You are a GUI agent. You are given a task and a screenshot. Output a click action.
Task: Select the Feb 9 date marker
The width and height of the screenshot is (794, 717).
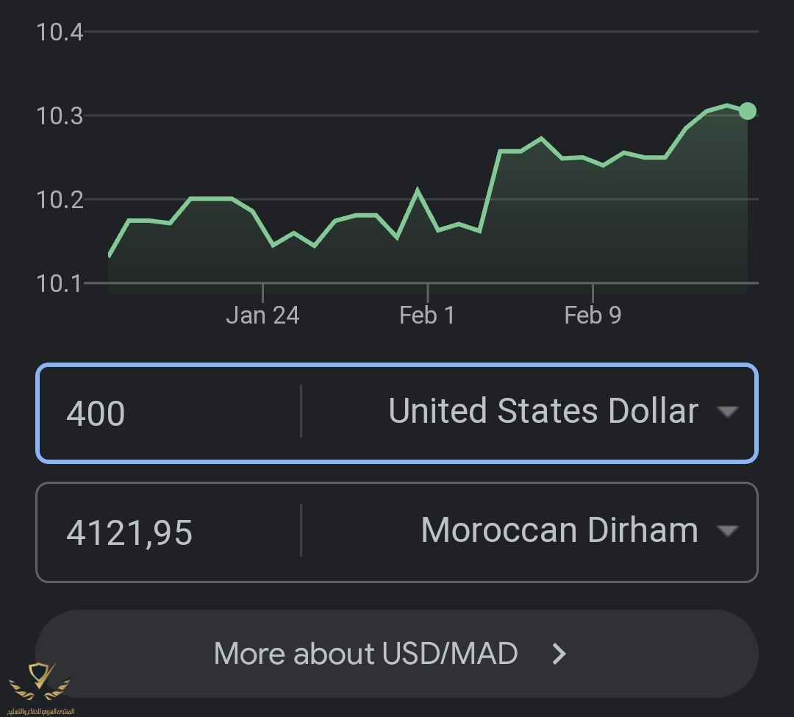pyautogui.click(x=593, y=315)
